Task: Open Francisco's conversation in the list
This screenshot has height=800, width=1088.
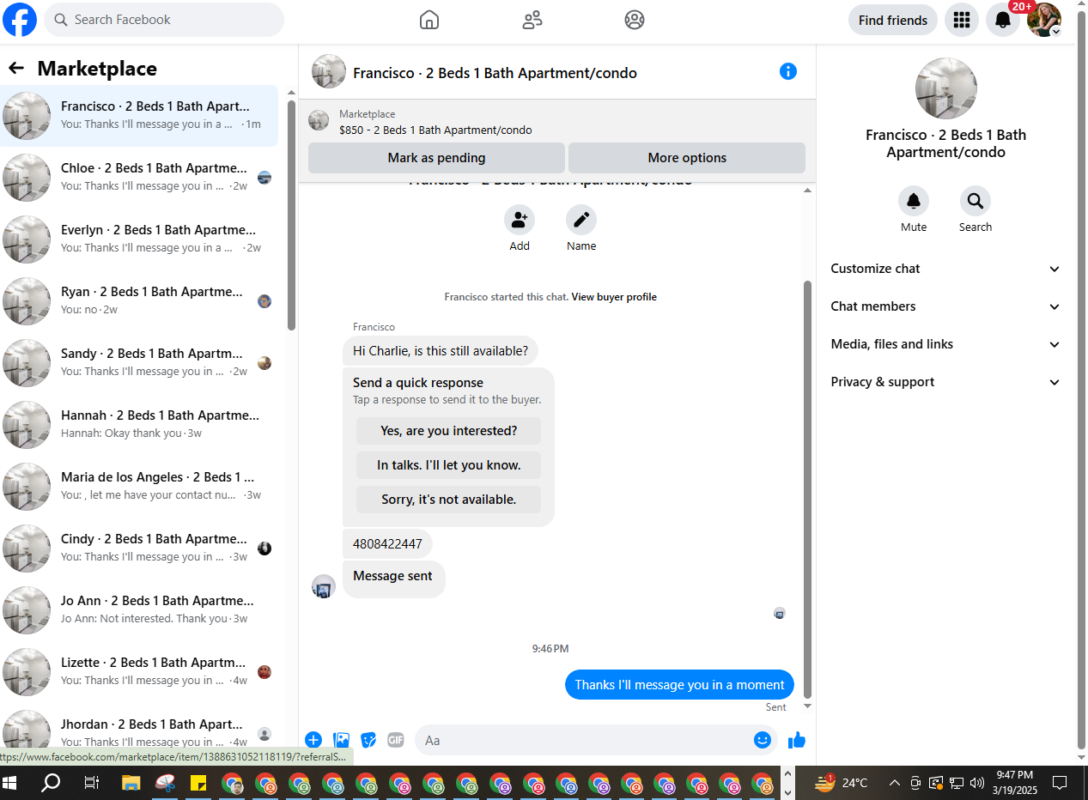Action: point(139,116)
